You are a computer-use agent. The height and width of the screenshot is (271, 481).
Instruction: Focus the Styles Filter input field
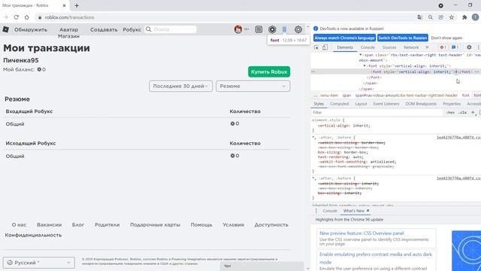pyautogui.click(x=377, y=112)
